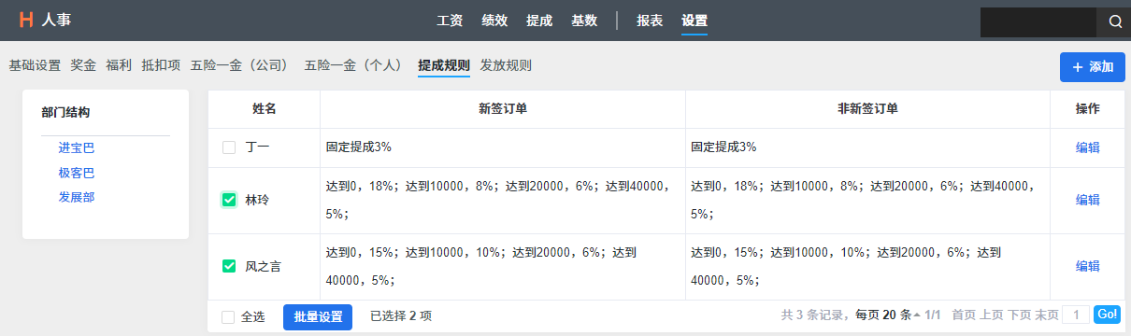
Task: Click the 共 3 条记录 text
Action: click(x=815, y=316)
